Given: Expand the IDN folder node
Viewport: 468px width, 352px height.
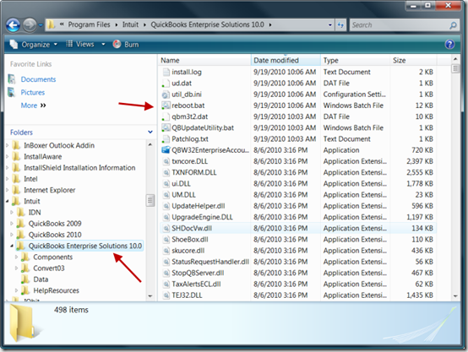Looking at the screenshot, I should (12, 213).
